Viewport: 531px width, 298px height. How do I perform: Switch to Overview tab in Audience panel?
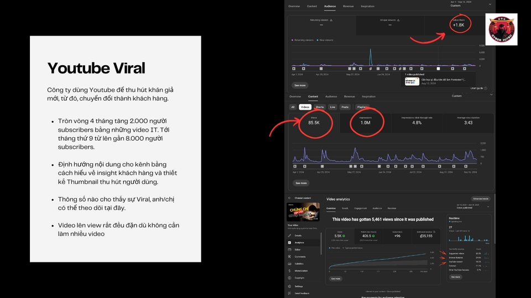tap(294, 7)
